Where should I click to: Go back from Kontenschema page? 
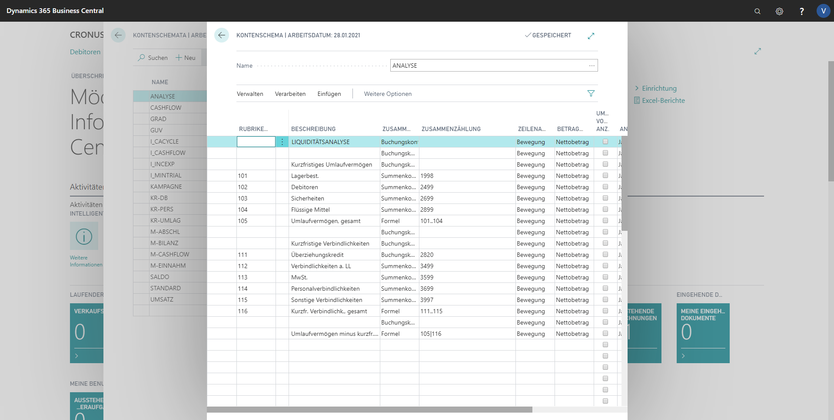(222, 35)
